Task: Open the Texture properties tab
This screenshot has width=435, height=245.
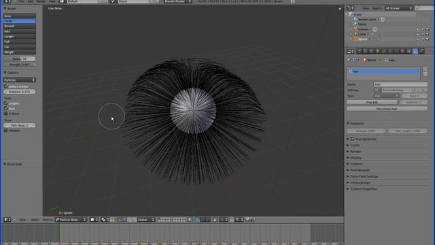Action: click(408, 51)
